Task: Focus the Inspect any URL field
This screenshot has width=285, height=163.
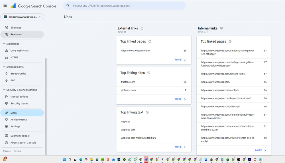Action: pyautogui.click(x=125, y=6)
